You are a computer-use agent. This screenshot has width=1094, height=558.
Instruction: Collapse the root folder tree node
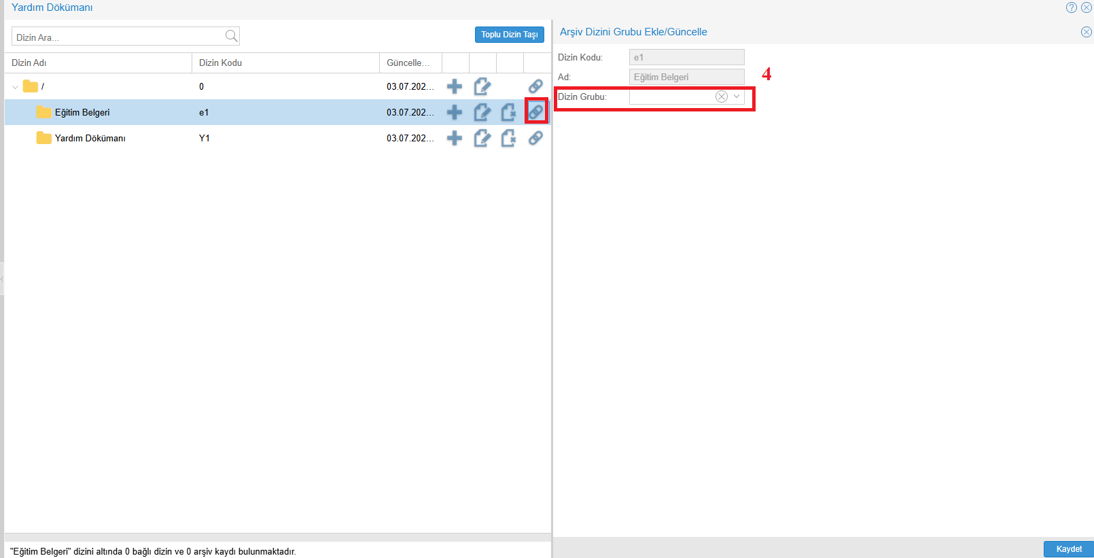click(16, 87)
